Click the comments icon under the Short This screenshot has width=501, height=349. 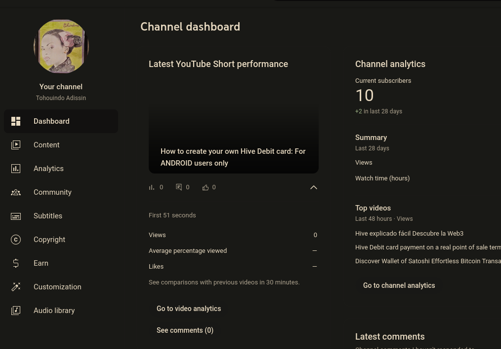pos(179,187)
